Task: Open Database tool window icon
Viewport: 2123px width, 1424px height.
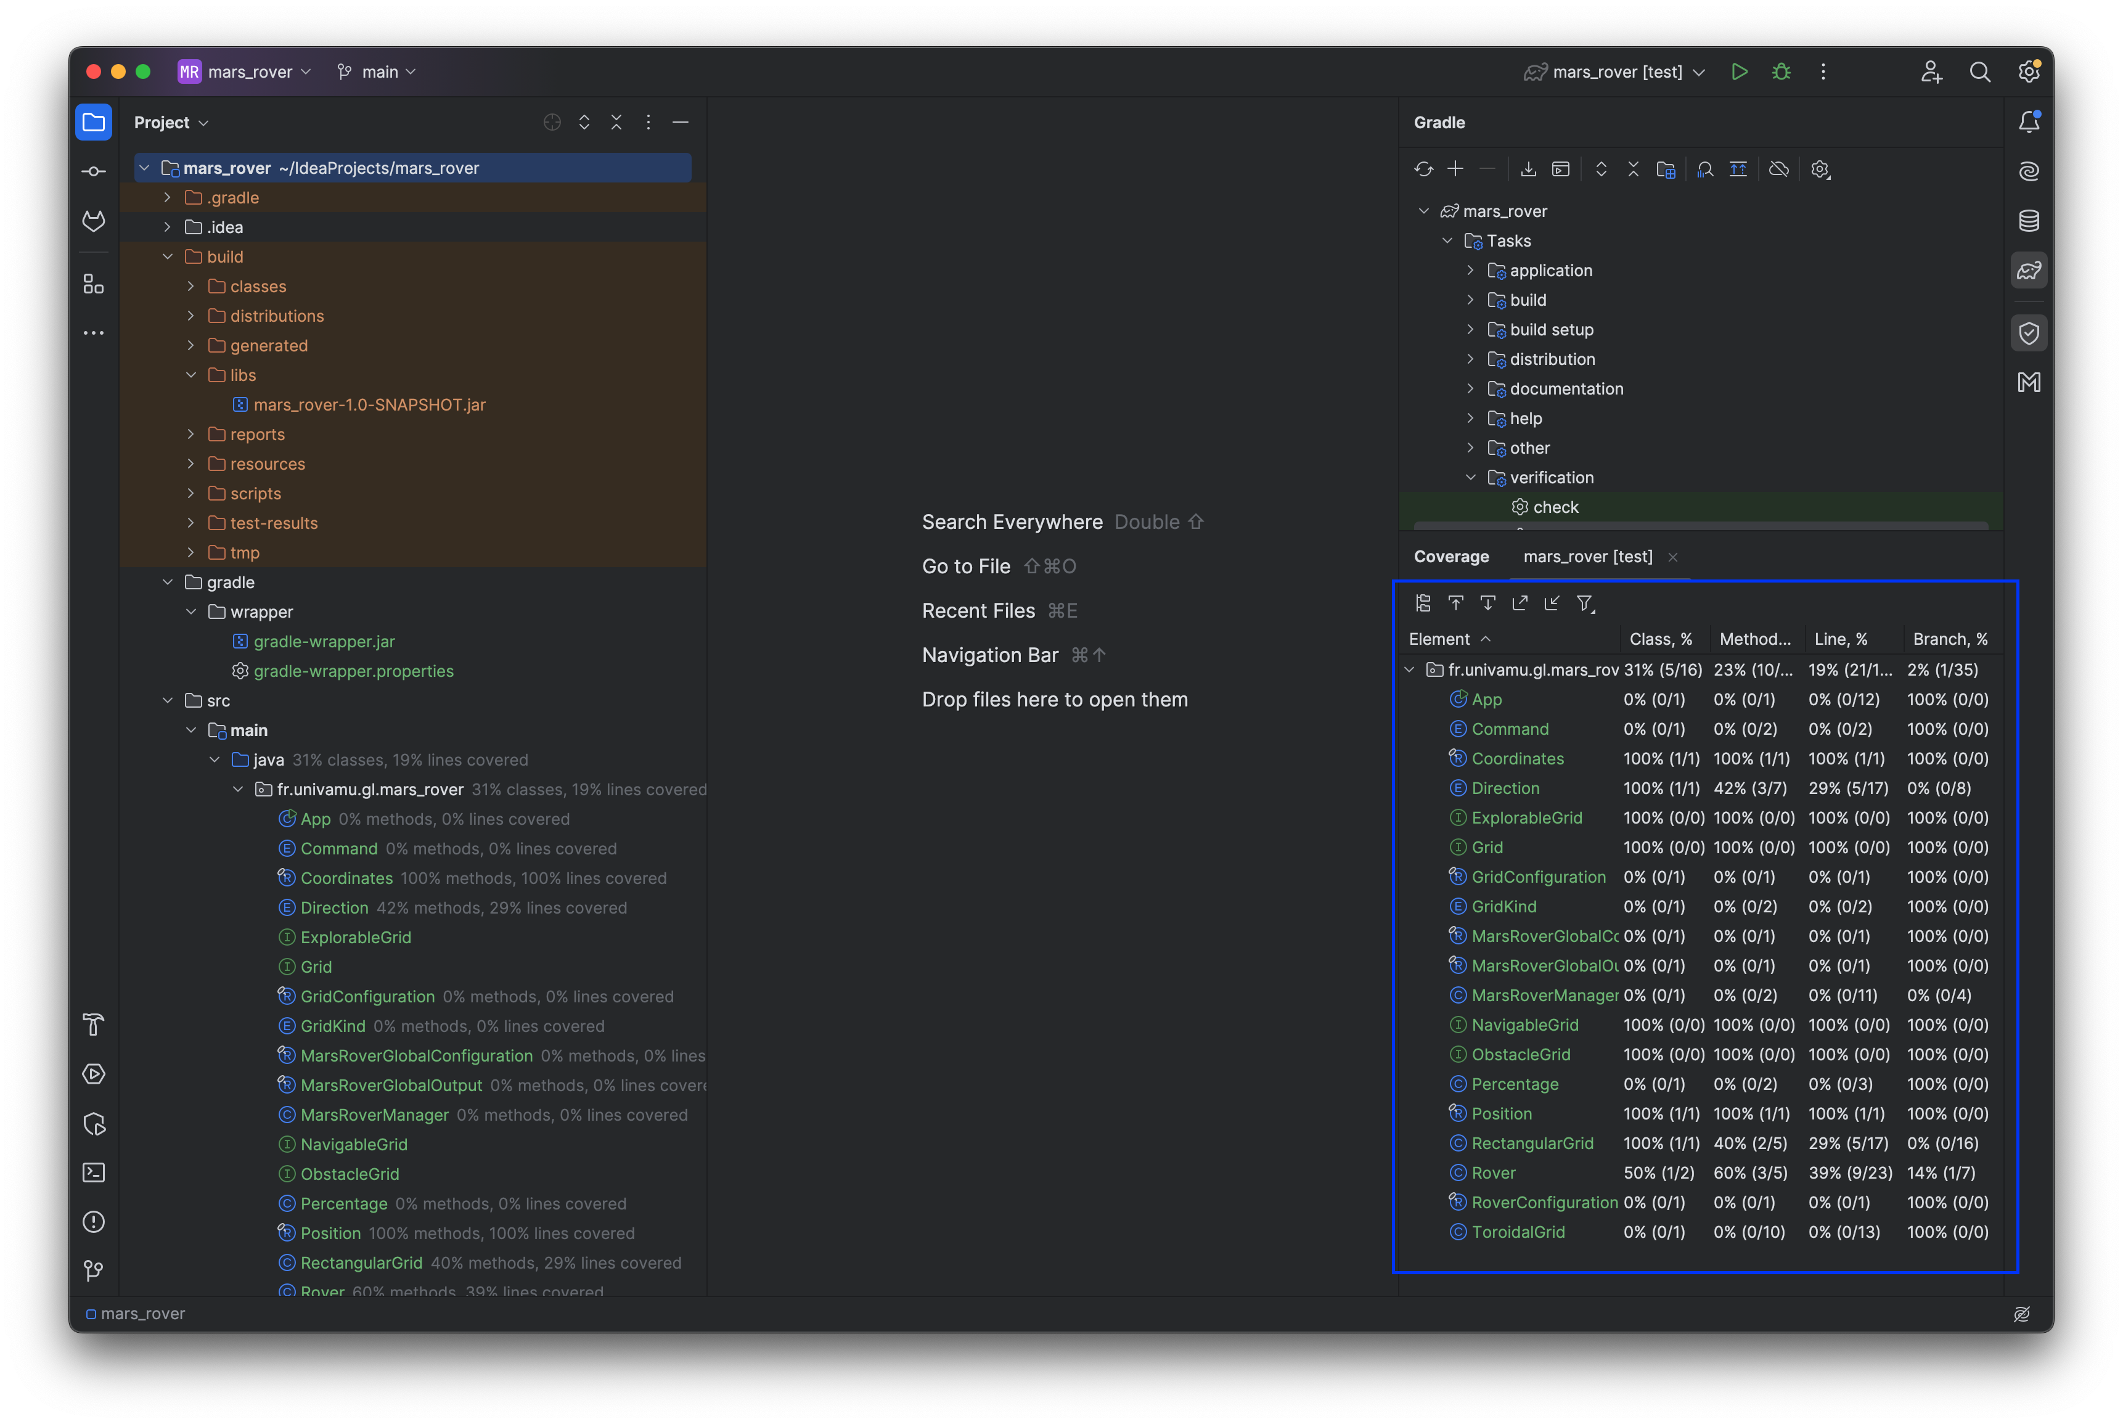Action: (2029, 221)
